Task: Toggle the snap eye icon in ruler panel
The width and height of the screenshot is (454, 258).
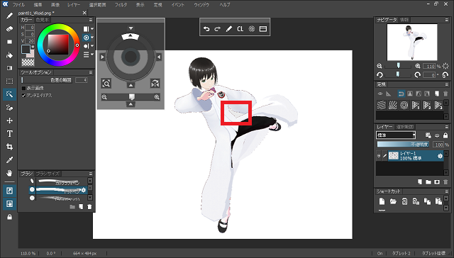Action: tap(380, 94)
